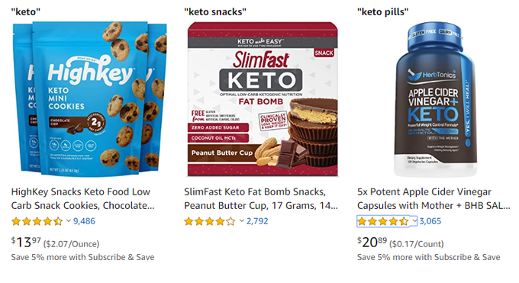This screenshot has height=283, width=519.
Task: Click the "keto pills" search term heading
Action: 382,12
